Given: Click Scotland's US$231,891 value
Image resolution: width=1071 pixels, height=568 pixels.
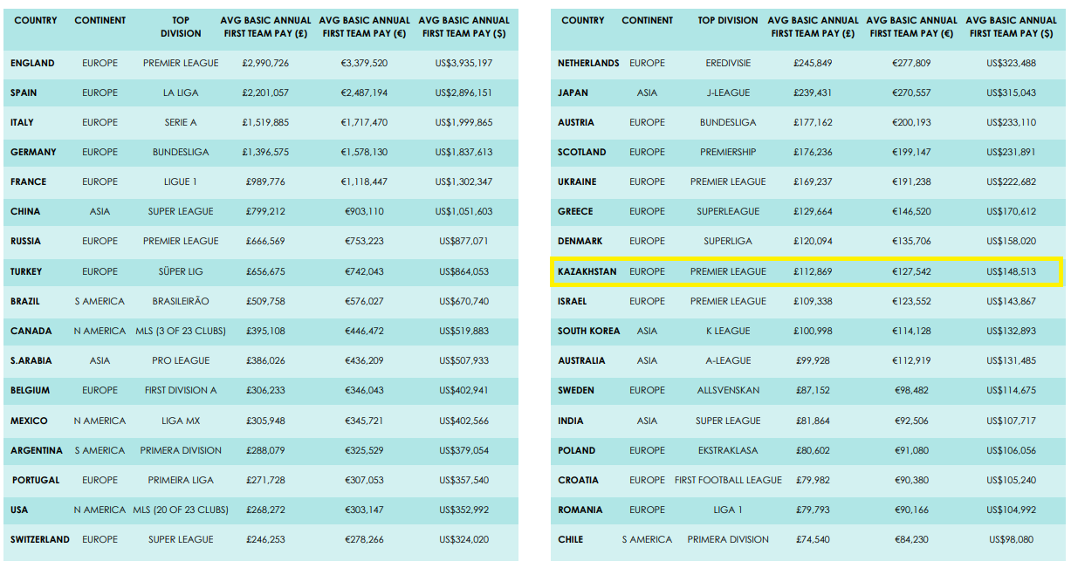Looking at the screenshot, I should tap(1011, 152).
